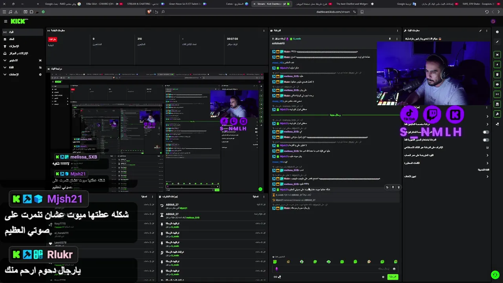
Task: Switch to the Billie Eilish CHIHIRO tab
Action: pyautogui.click(x=104, y=4)
